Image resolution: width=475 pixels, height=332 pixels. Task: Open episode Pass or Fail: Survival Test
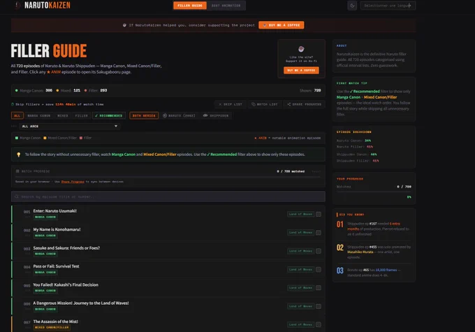click(x=56, y=266)
